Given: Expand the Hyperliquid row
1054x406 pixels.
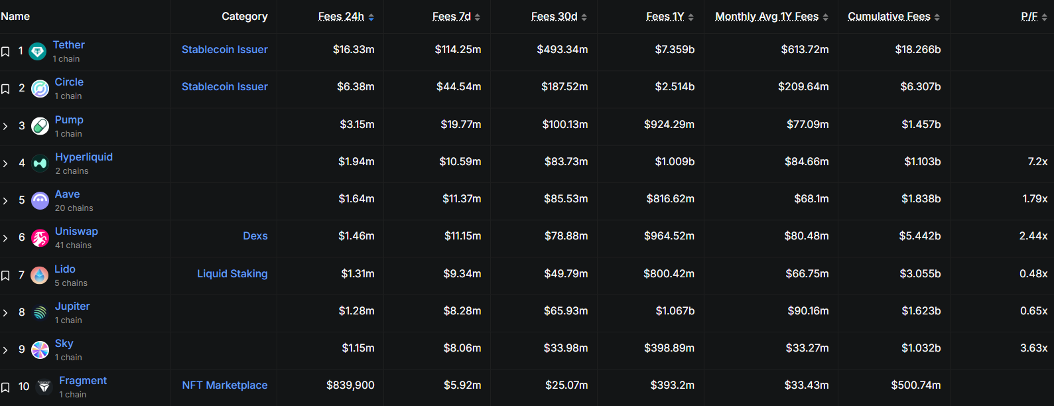Looking at the screenshot, I should pos(5,163).
